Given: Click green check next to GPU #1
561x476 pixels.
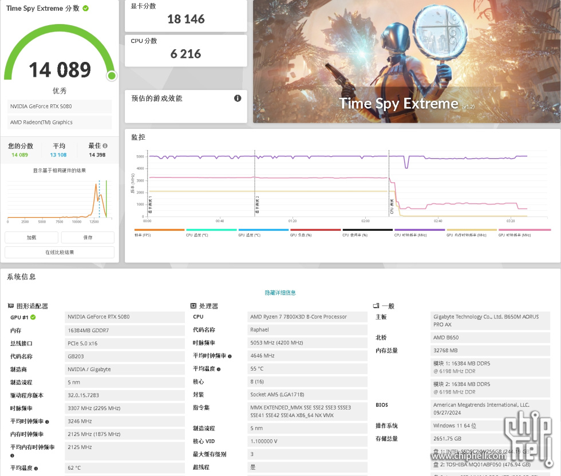Looking at the screenshot, I should pyautogui.click(x=33, y=317).
